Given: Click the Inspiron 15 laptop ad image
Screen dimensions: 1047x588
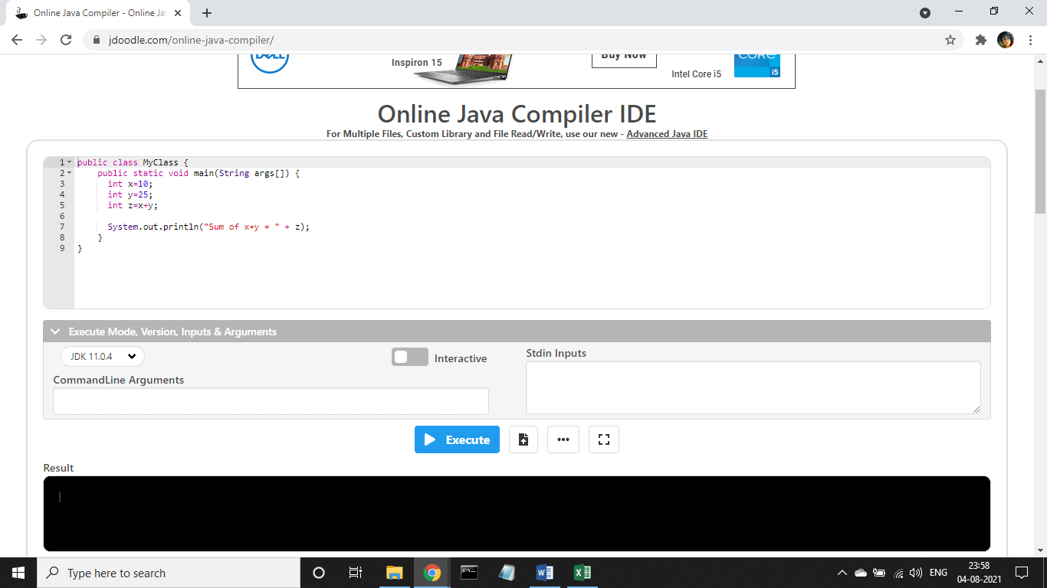Looking at the screenshot, I should (462, 69).
